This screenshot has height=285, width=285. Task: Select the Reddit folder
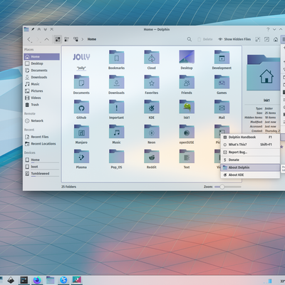(x=152, y=160)
